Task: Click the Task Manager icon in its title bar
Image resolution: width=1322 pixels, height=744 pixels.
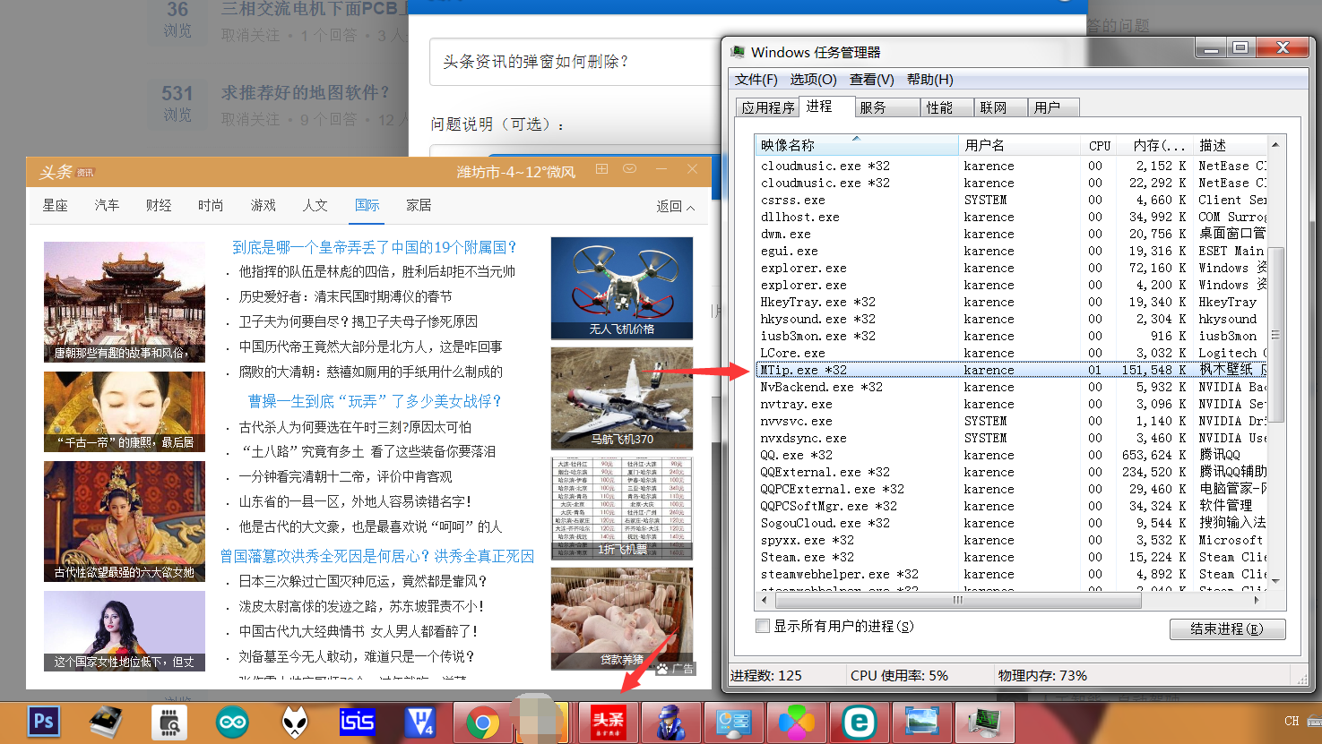Action: 737,52
